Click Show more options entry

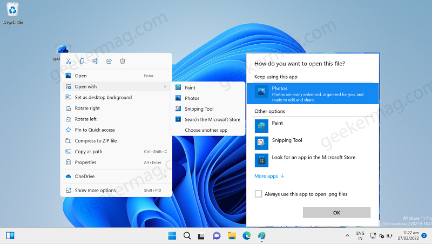pyautogui.click(x=116, y=191)
